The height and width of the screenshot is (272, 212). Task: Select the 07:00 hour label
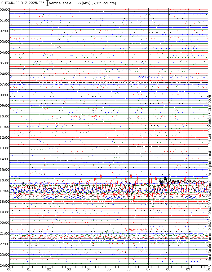tap(5, 84)
